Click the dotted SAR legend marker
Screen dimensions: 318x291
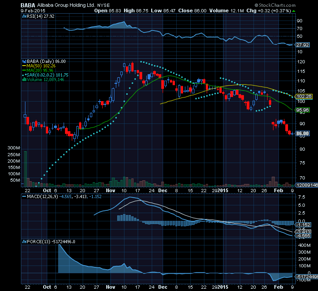point(24,75)
